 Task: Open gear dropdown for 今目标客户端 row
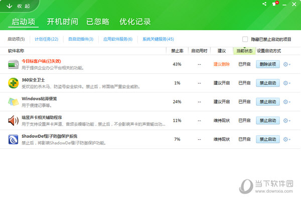tap(287, 64)
